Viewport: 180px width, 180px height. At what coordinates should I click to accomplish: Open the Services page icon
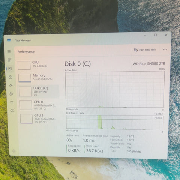tap(12, 111)
